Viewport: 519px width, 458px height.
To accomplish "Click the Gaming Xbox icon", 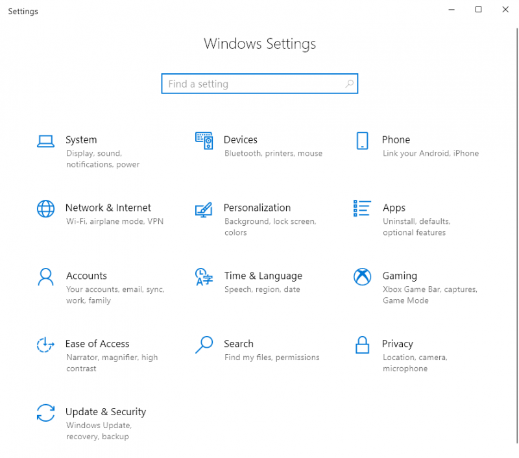I will click(x=363, y=276).
